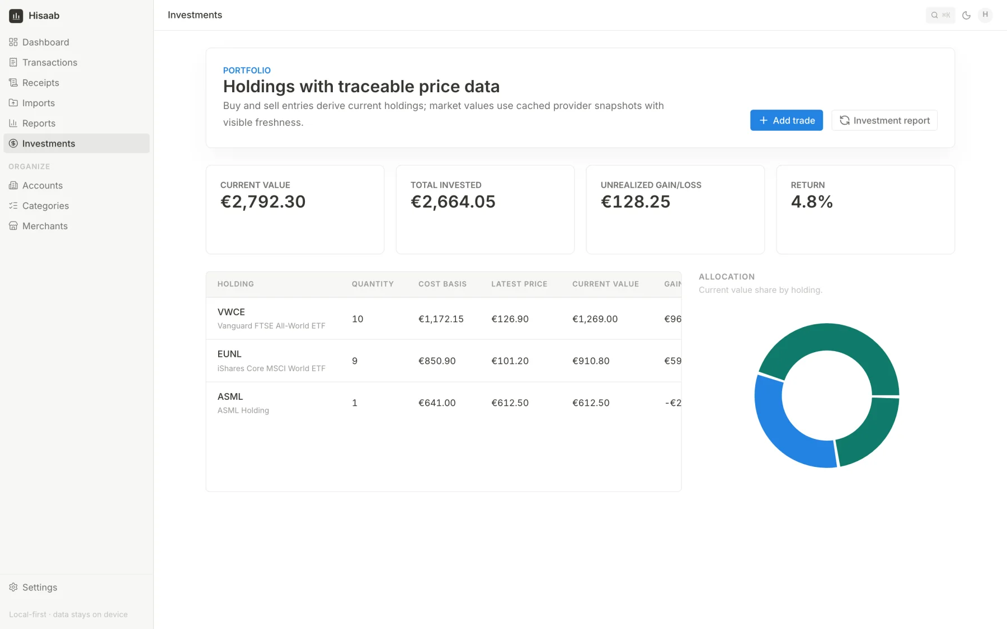Click the Add trade button
The image size is (1007, 629).
click(786, 120)
